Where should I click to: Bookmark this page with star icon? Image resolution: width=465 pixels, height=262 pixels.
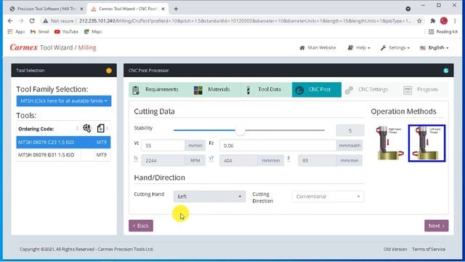point(419,21)
